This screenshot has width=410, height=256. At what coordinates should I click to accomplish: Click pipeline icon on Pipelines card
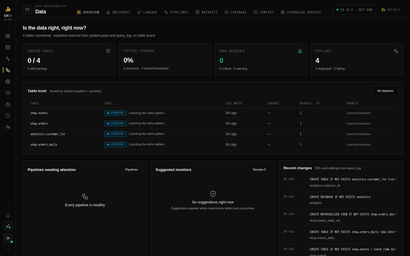pyautogui.click(x=396, y=51)
